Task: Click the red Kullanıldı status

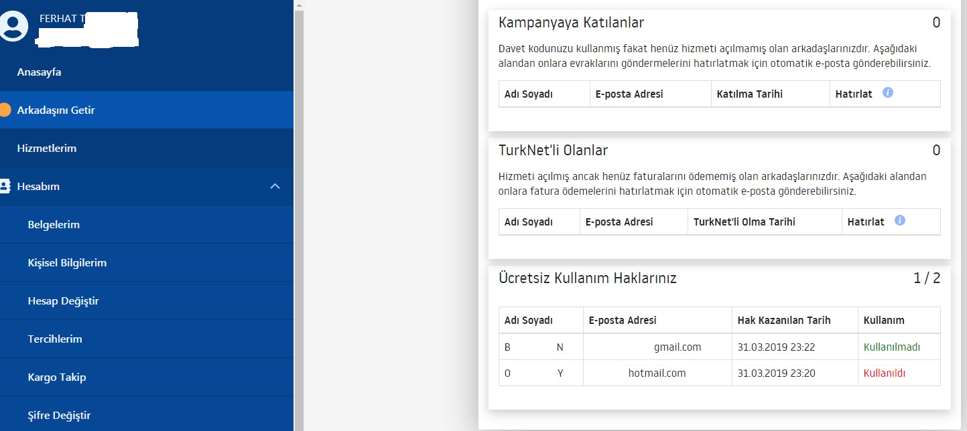Action: (885, 373)
